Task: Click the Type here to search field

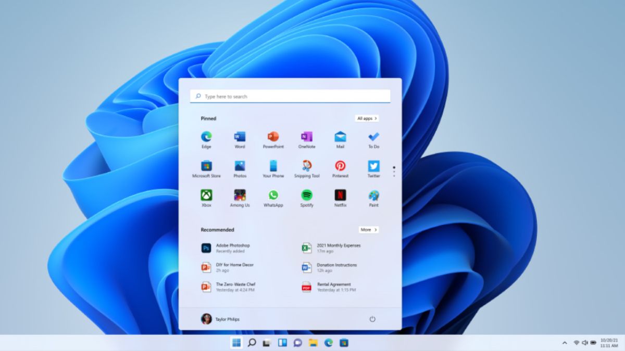Action: pyautogui.click(x=290, y=96)
